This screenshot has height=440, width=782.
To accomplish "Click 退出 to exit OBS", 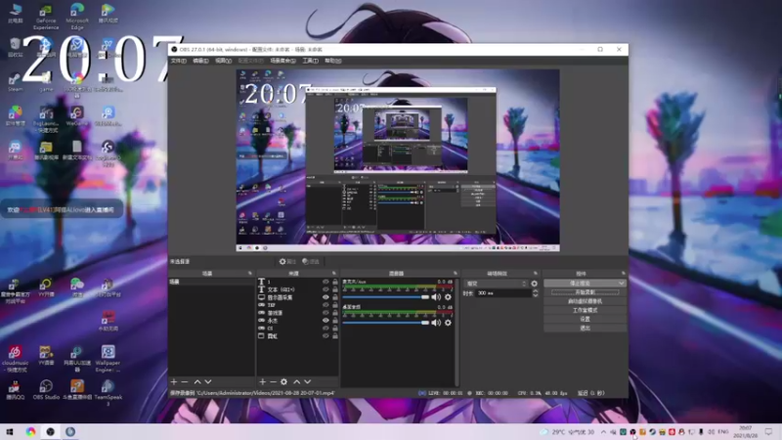I will pyautogui.click(x=585, y=329).
